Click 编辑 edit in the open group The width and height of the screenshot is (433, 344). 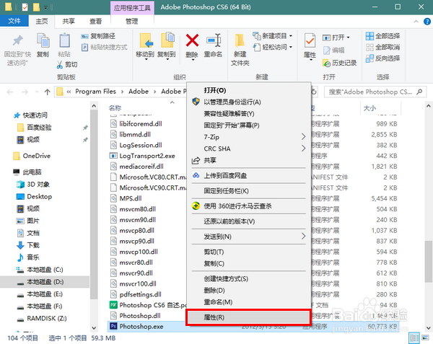pyautogui.click(x=334, y=50)
